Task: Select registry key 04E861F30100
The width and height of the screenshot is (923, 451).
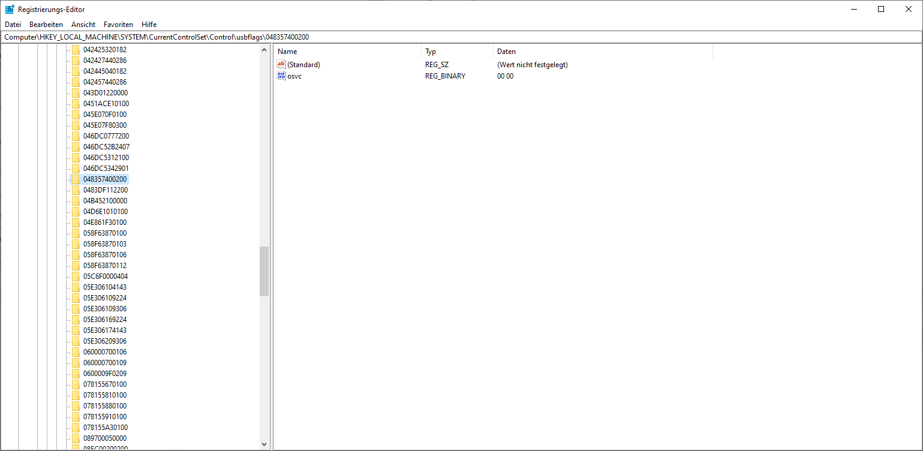Action: (105, 223)
